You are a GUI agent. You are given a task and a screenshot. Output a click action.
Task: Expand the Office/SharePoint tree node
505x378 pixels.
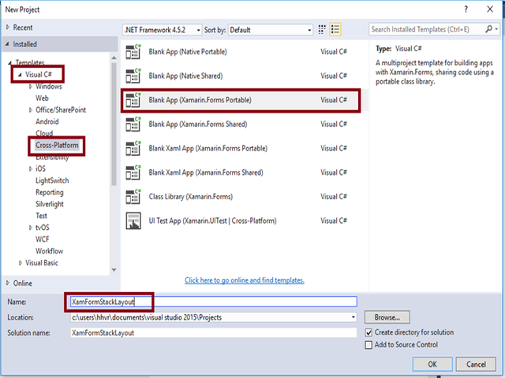point(31,110)
